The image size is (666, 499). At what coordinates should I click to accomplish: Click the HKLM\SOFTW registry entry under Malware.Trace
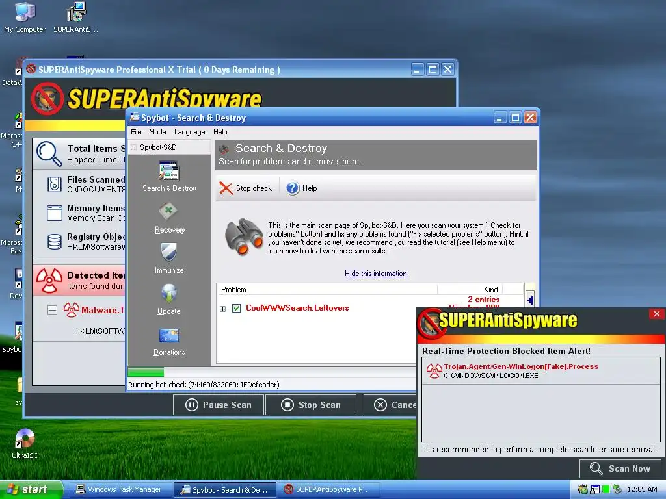tap(100, 331)
